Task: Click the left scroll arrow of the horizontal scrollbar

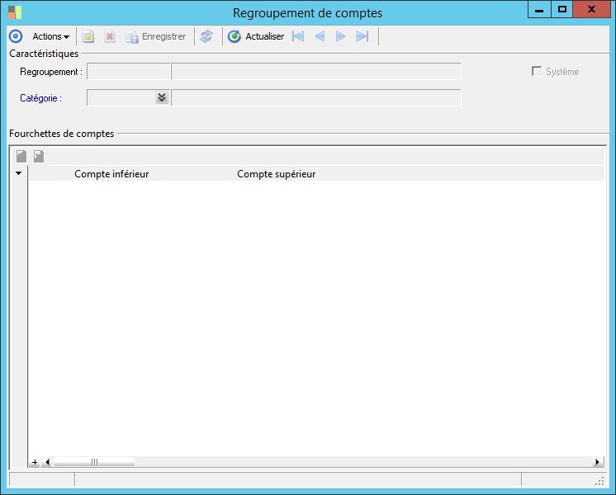Action: [x=47, y=462]
